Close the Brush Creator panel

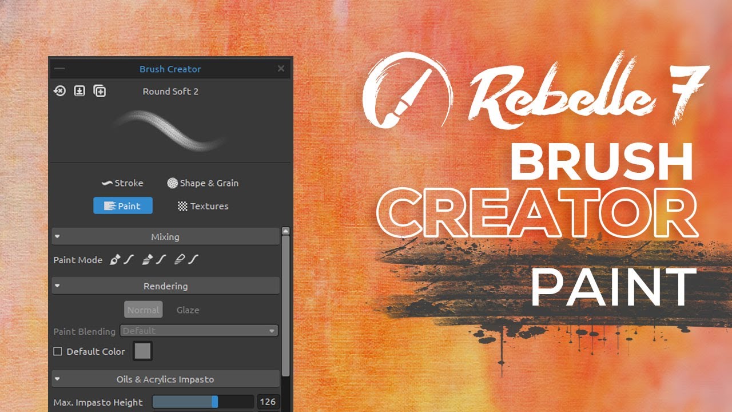[x=281, y=69]
